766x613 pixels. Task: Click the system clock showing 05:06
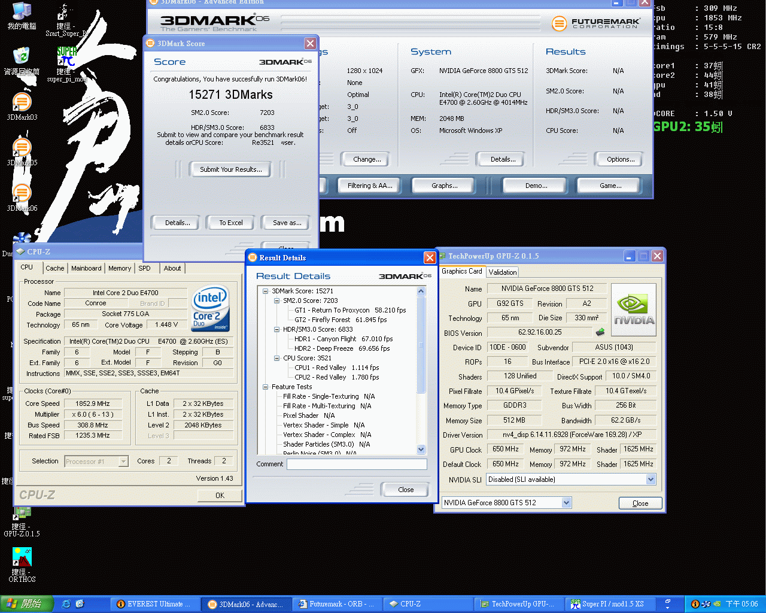click(741, 604)
